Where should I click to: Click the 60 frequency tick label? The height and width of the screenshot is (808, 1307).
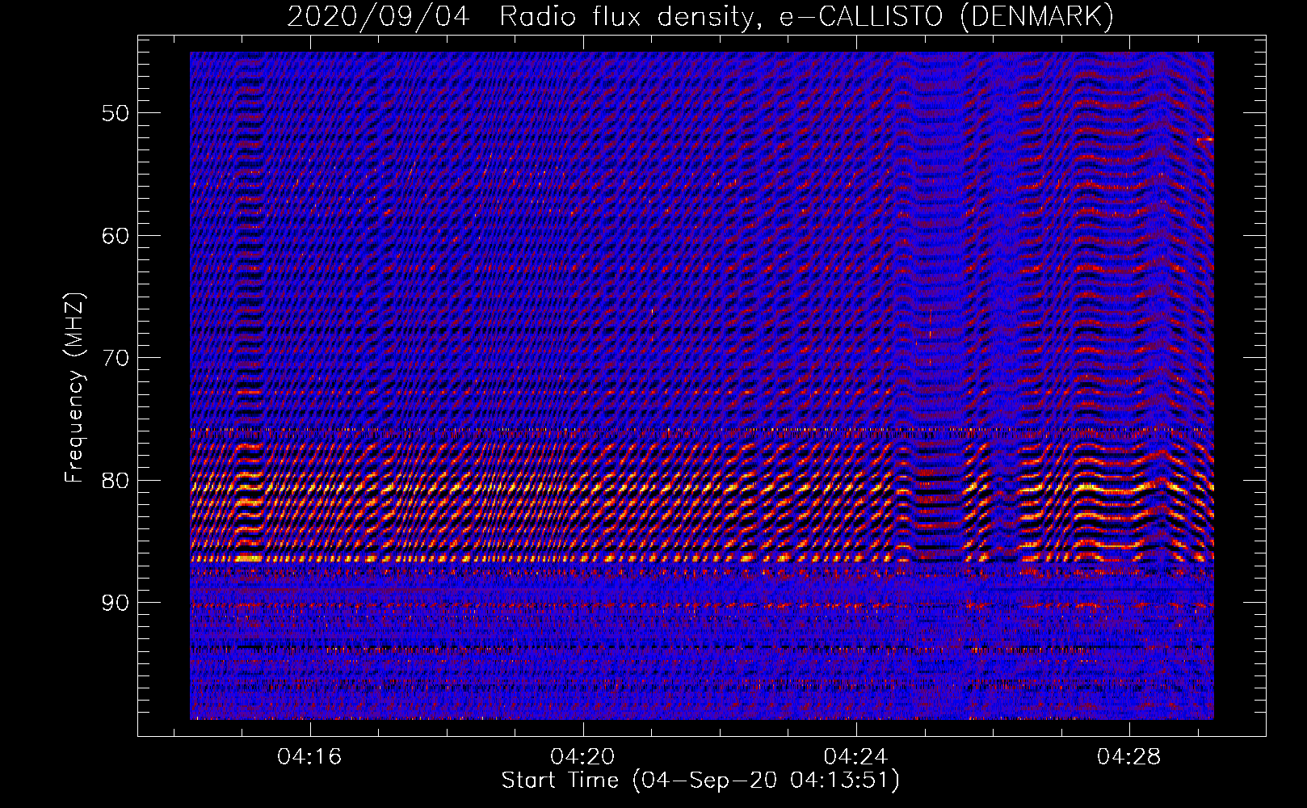pos(115,236)
